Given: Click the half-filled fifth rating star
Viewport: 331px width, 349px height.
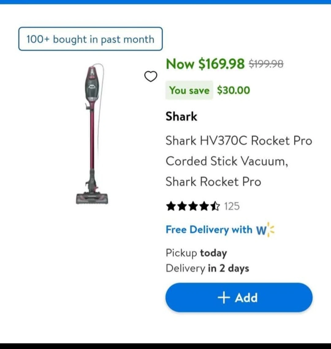Looking at the screenshot, I should [215, 206].
